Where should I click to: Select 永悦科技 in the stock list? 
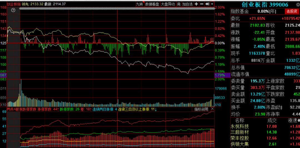point(240,126)
